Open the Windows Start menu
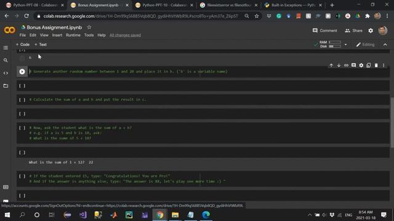The image size is (394, 221). point(7,215)
